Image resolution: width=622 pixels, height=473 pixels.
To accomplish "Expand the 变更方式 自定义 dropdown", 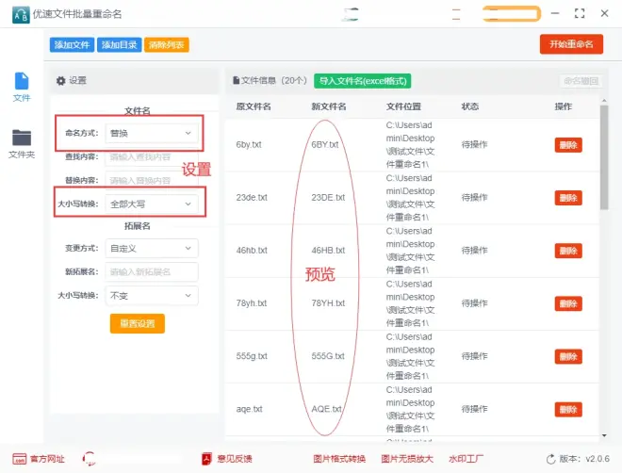I will click(152, 249).
